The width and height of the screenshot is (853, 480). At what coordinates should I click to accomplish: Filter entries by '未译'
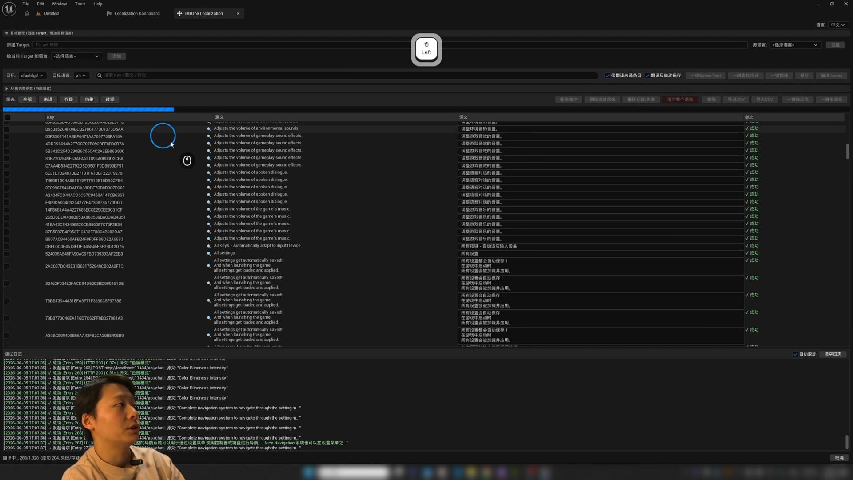coord(48,100)
